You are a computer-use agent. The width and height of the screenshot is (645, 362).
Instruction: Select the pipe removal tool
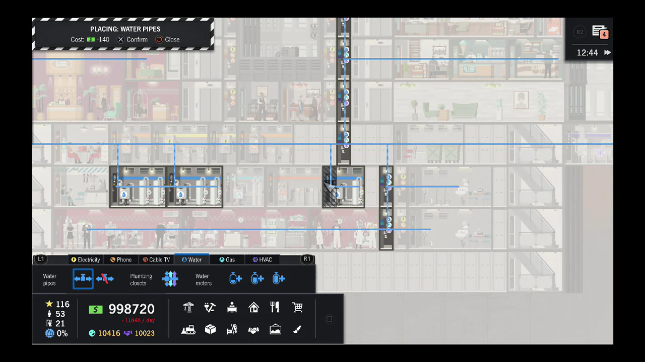104,278
